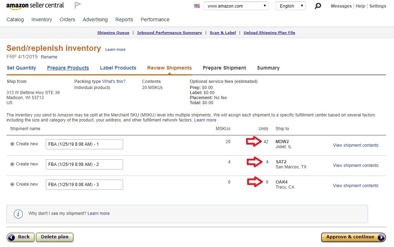Edit shipment name field ending in - 2
394x247 pixels.
[84, 164]
